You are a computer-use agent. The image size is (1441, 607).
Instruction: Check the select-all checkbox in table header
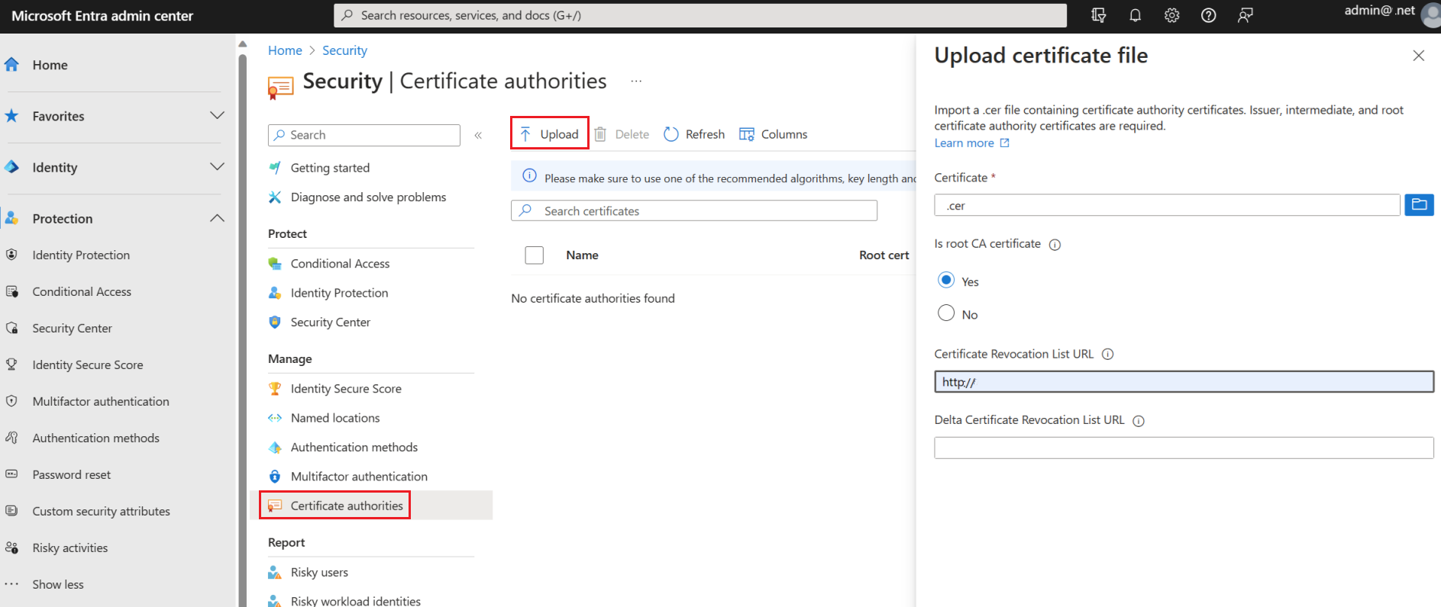point(535,255)
